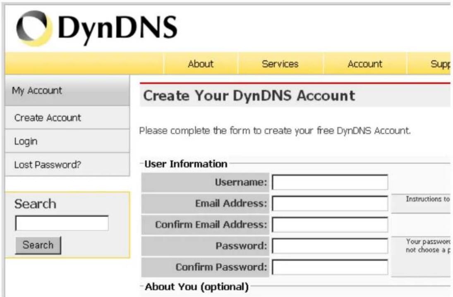Click the 'Email Address:' label

pos(231,204)
